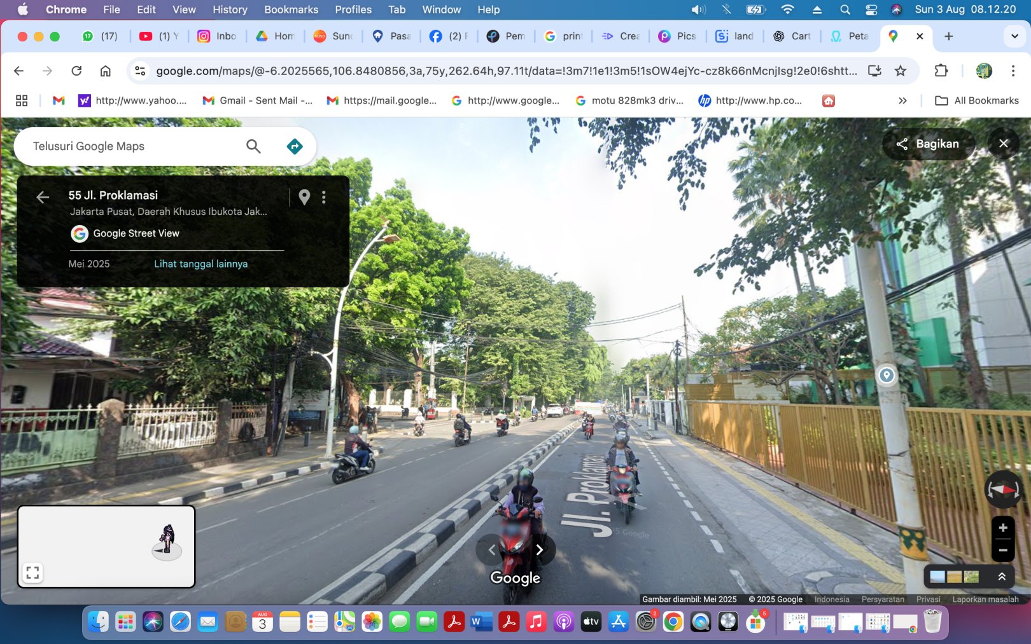Close Street View with the X button
Screen dimensions: 1031x644
1003,144
